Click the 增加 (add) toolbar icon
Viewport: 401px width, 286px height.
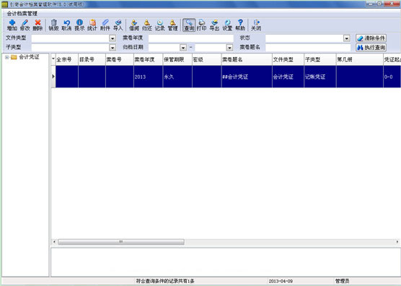[x=12, y=25]
